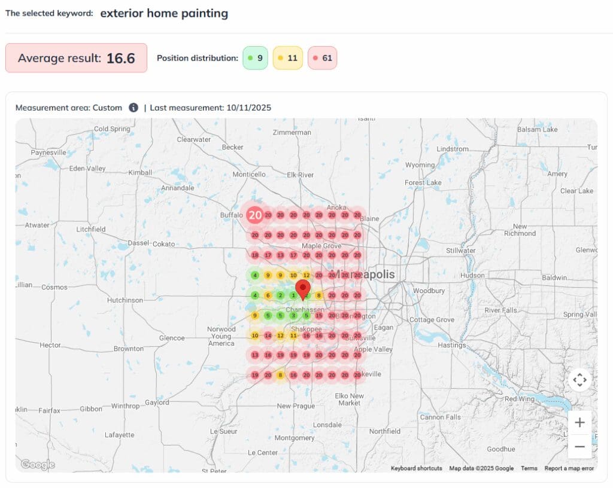Select the red position badge showing 61
The width and height of the screenshot is (613, 488).
[322, 58]
